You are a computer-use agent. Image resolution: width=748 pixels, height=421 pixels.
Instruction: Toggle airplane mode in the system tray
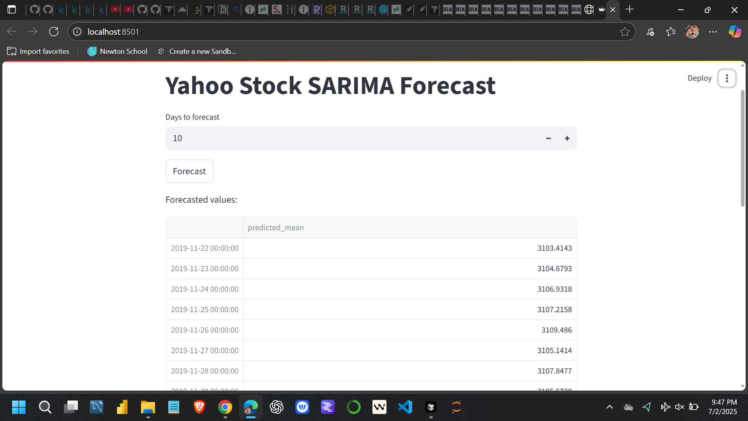click(666, 407)
